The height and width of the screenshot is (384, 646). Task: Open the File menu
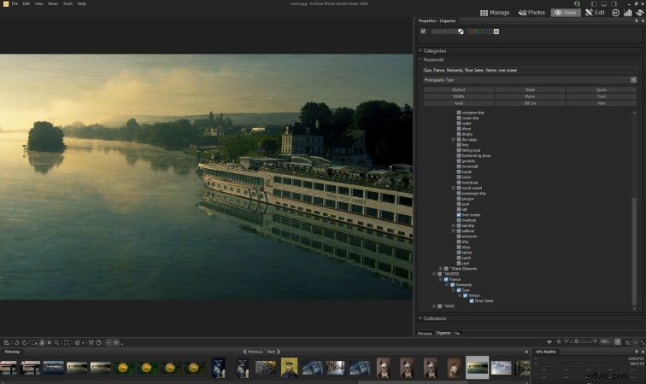click(x=15, y=3)
